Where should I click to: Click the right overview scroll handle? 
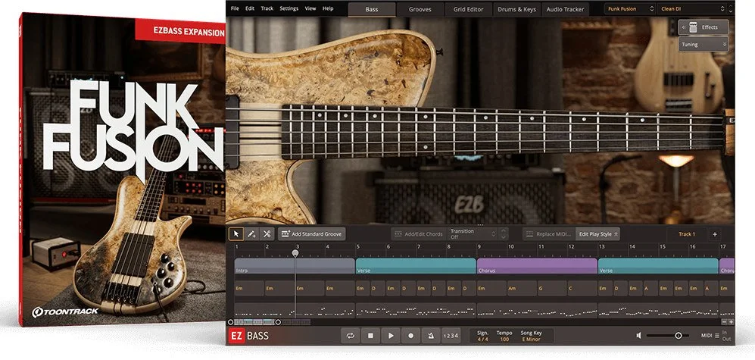coord(279,322)
